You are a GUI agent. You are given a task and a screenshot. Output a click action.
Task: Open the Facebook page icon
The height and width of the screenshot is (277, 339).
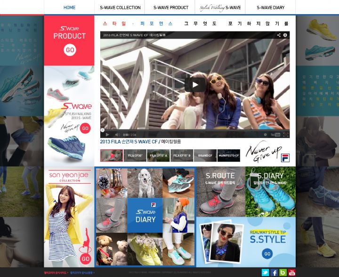click(x=274, y=272)
